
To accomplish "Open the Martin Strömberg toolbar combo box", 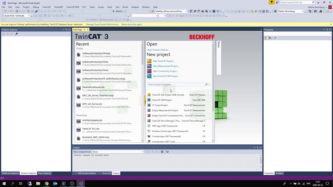I will [290, 11].
